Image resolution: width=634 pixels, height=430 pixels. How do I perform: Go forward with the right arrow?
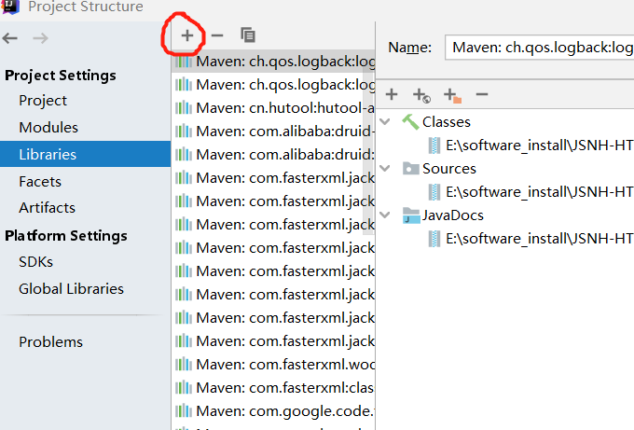tap(40, 38)
